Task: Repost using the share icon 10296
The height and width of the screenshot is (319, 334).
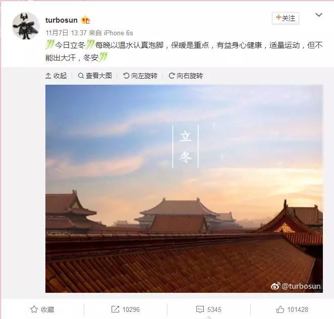Action: pos(126,309)
